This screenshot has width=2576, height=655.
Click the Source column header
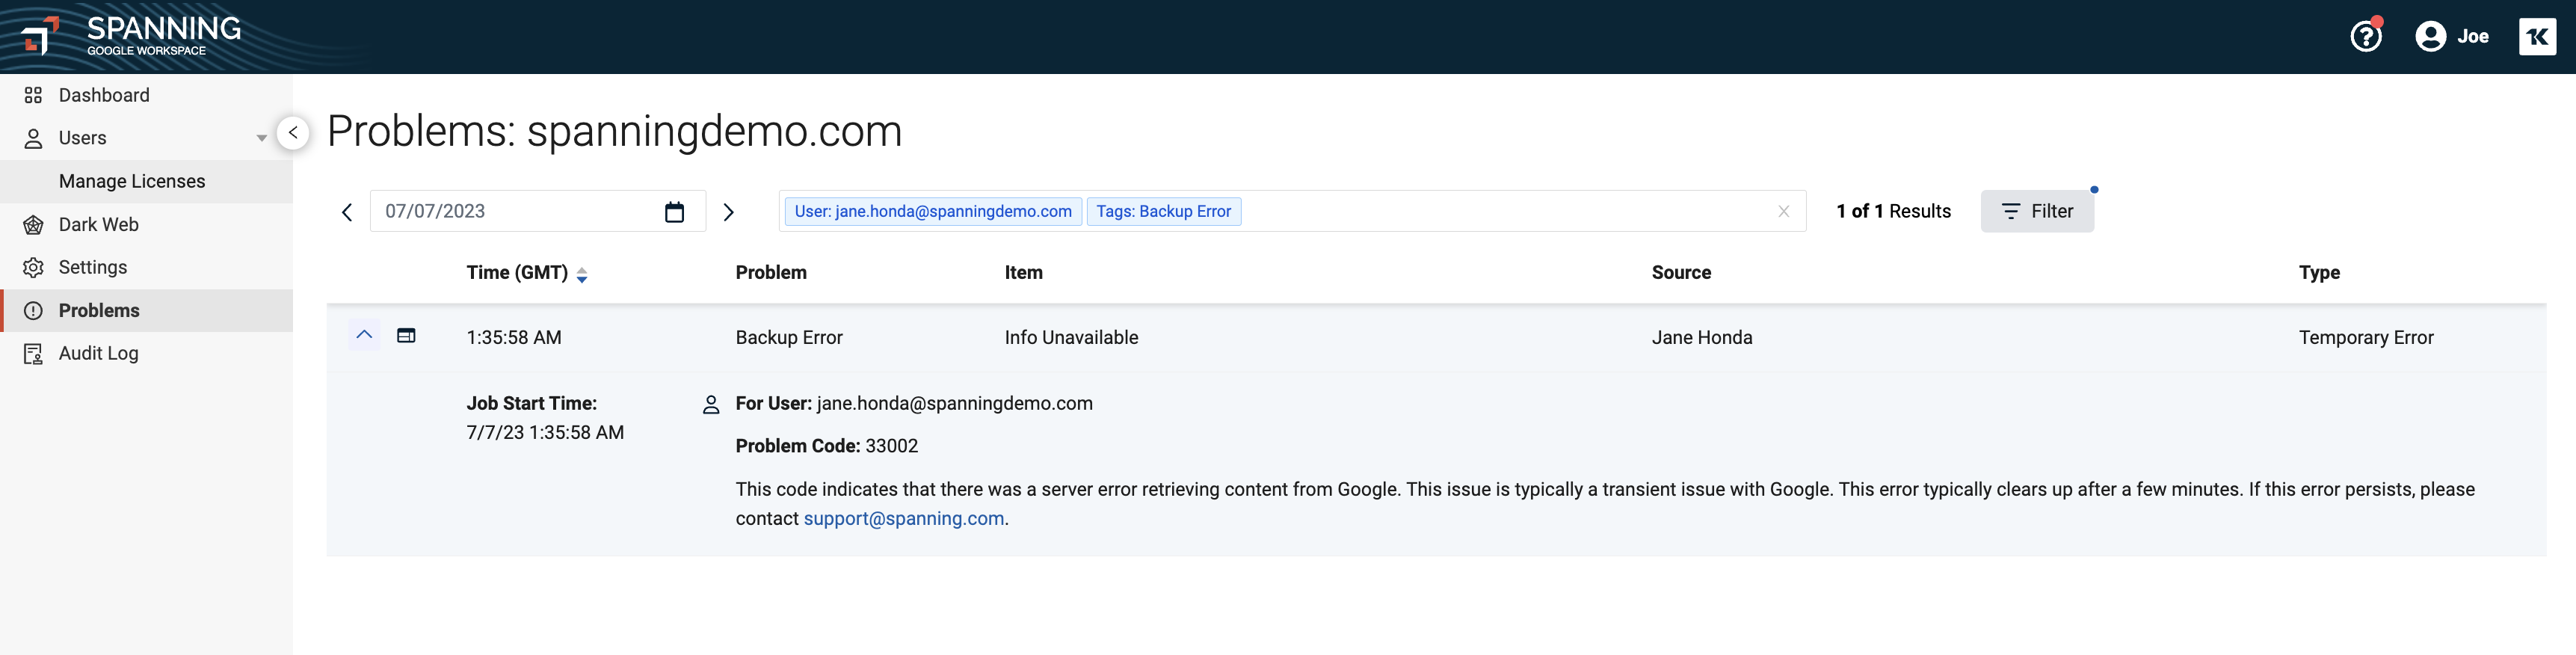(x=1681, y=272)
